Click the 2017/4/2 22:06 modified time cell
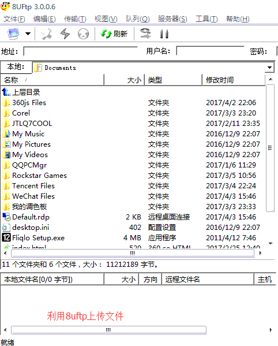The height and width of the screenshot is (346, 278). click(x=231, y=103)
